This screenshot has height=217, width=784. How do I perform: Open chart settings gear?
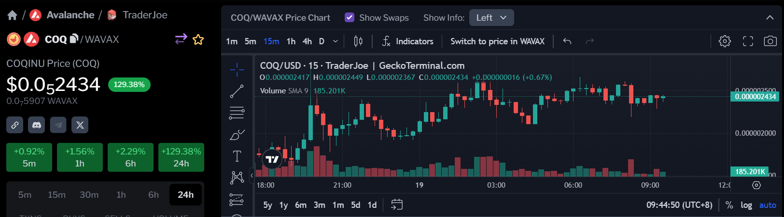coord(725,41)
